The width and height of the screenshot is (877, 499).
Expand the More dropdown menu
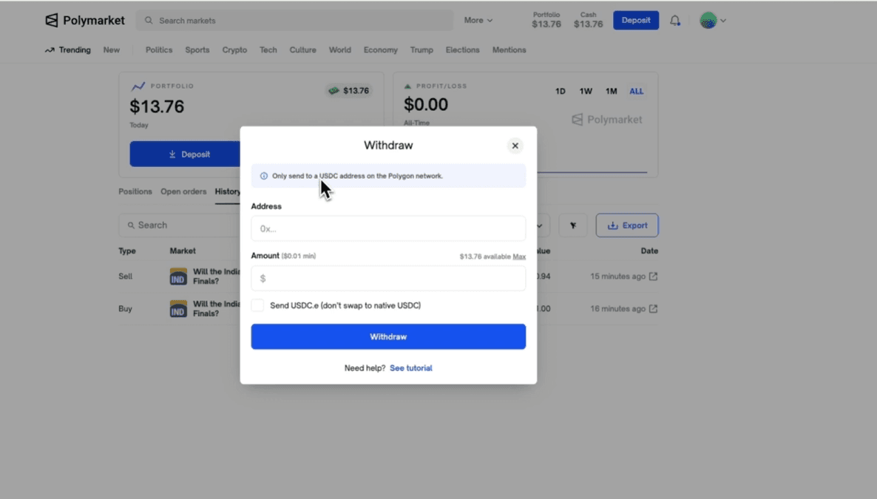click(478, 21)
